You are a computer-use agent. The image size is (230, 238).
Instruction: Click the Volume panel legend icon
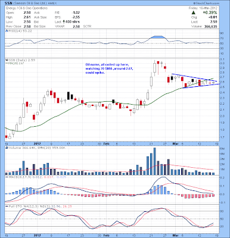pos(7,148)
